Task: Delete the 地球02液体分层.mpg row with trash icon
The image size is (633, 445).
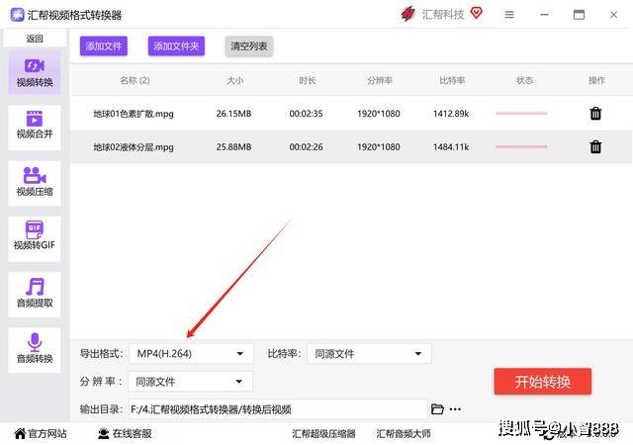Action: tap(595, 146)
